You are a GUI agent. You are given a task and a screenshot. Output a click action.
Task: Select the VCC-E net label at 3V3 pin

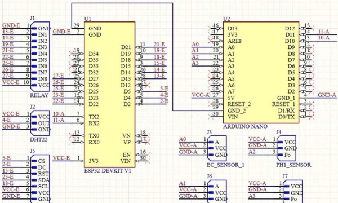[x=61, y=158]
